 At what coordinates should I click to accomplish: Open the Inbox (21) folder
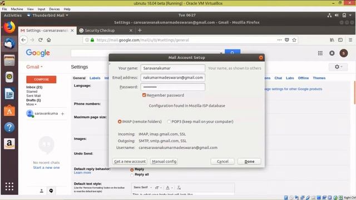[34, 87]
